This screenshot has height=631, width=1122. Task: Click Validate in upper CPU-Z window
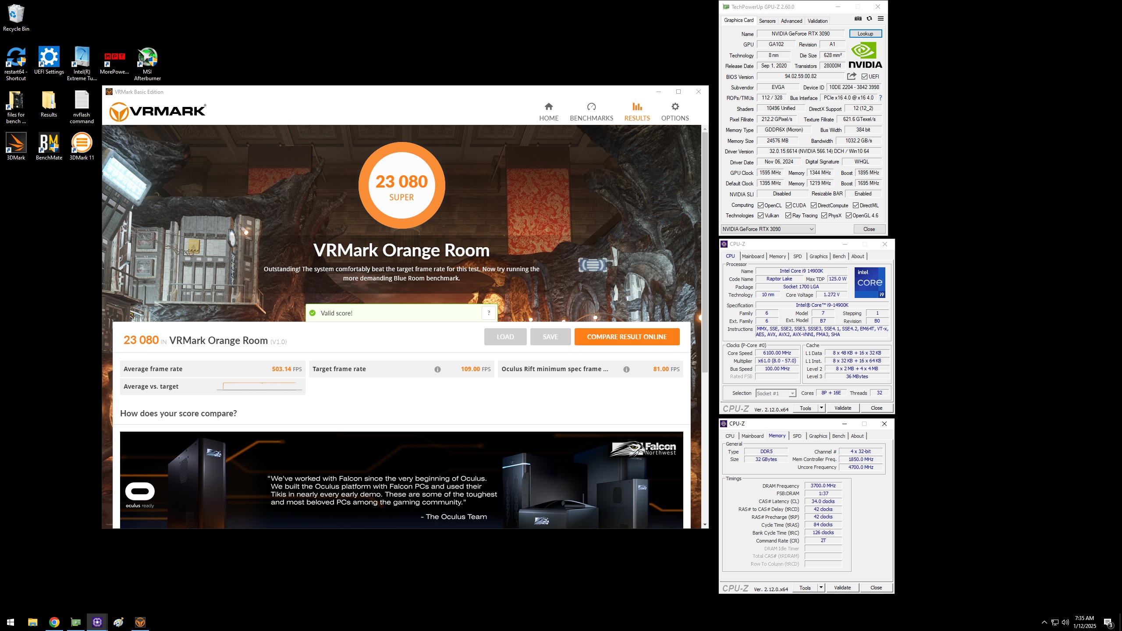tap(842, 408)
